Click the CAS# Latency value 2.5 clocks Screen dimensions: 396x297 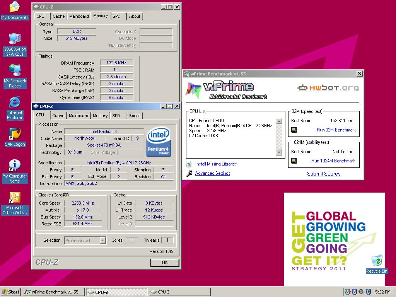tap(116, 77)
